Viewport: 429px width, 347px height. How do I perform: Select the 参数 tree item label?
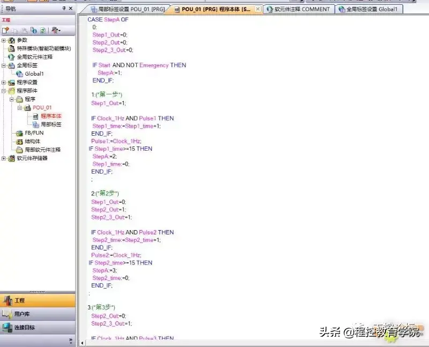(22, 40)
